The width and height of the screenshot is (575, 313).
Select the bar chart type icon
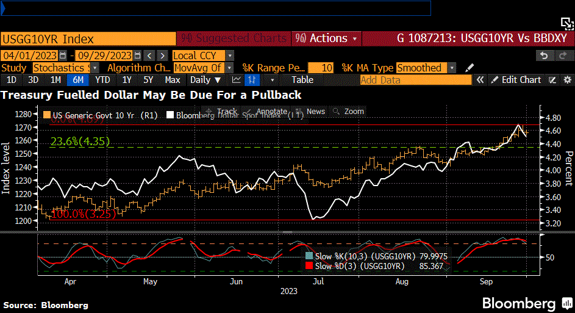[252, 80]
